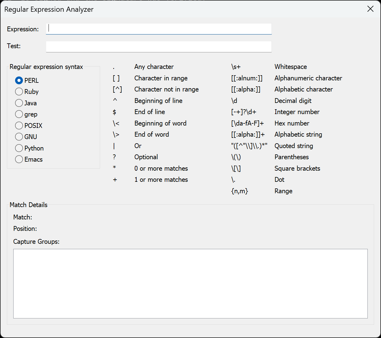Click the 'Match:' label
The image size is (381, 338).
tap(23, 217)
